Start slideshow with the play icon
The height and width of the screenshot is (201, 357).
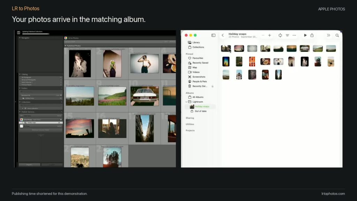305,35
